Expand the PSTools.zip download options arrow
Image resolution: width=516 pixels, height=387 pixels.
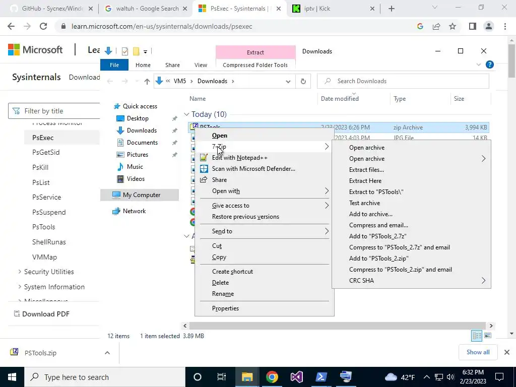(x=107, y=353)
